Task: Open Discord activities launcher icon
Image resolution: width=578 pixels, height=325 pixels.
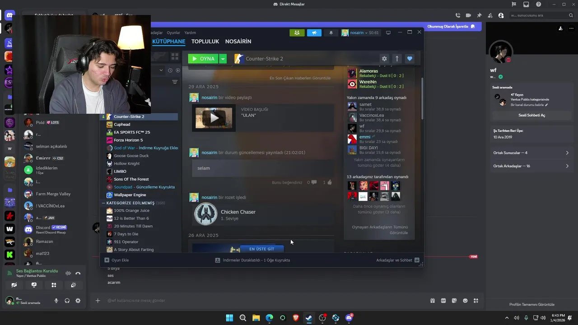Action: pos(54,285)
